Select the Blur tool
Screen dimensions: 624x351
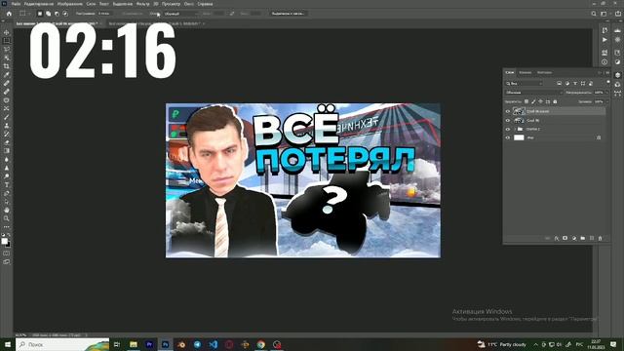coord(7,159)
